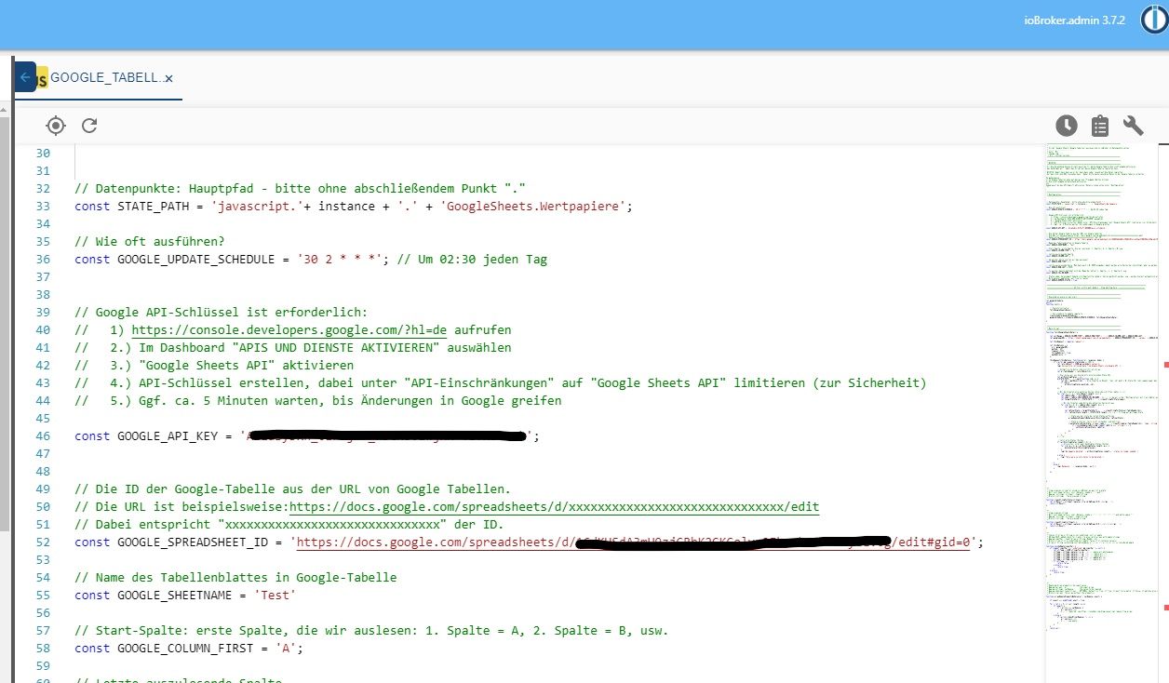Open the cron schedule clock icon
The width and height of the screenshot is (1169, 683).
[x=1066, y=126]
